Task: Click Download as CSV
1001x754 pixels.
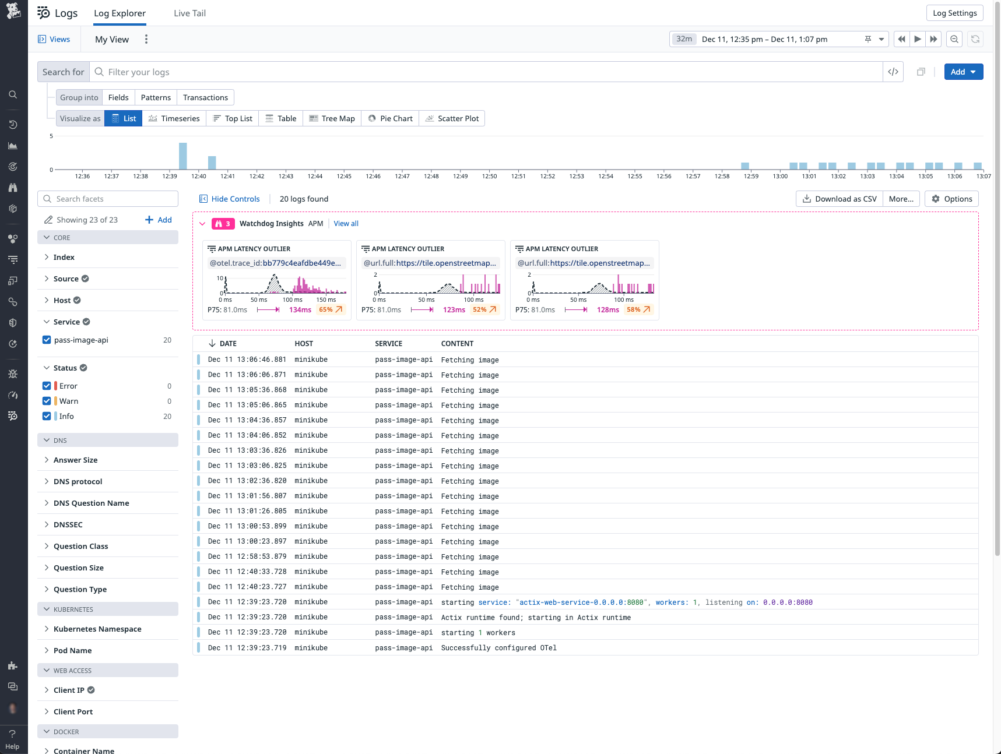Action: click(x=838, y=199)
